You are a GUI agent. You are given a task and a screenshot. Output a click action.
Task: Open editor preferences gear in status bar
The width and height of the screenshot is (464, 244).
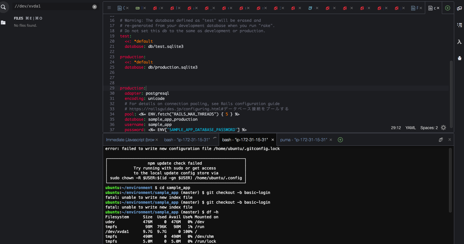443,128
